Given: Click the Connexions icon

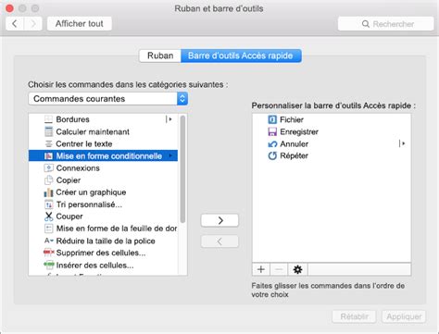Looking at the screenshot, I should [x=48, y=168].
